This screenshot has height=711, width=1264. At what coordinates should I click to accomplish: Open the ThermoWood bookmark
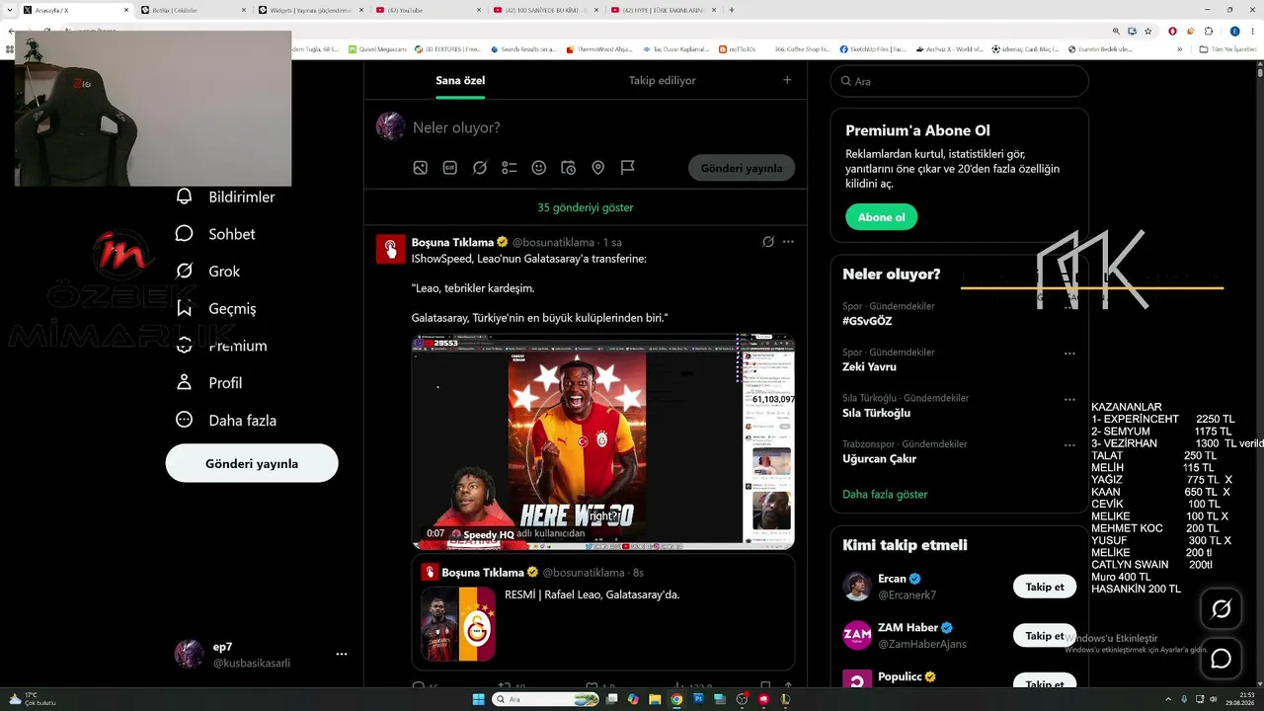pos(599,48)
